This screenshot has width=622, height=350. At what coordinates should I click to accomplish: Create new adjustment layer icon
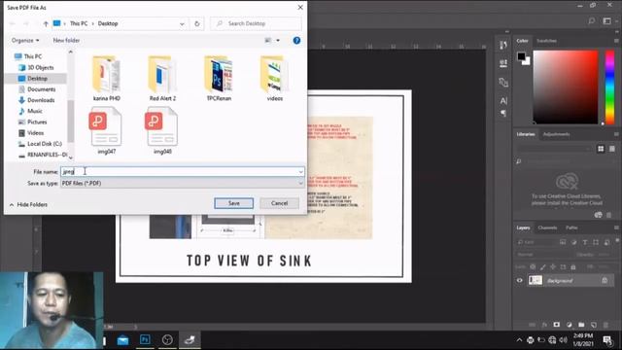tap(569, 325)
